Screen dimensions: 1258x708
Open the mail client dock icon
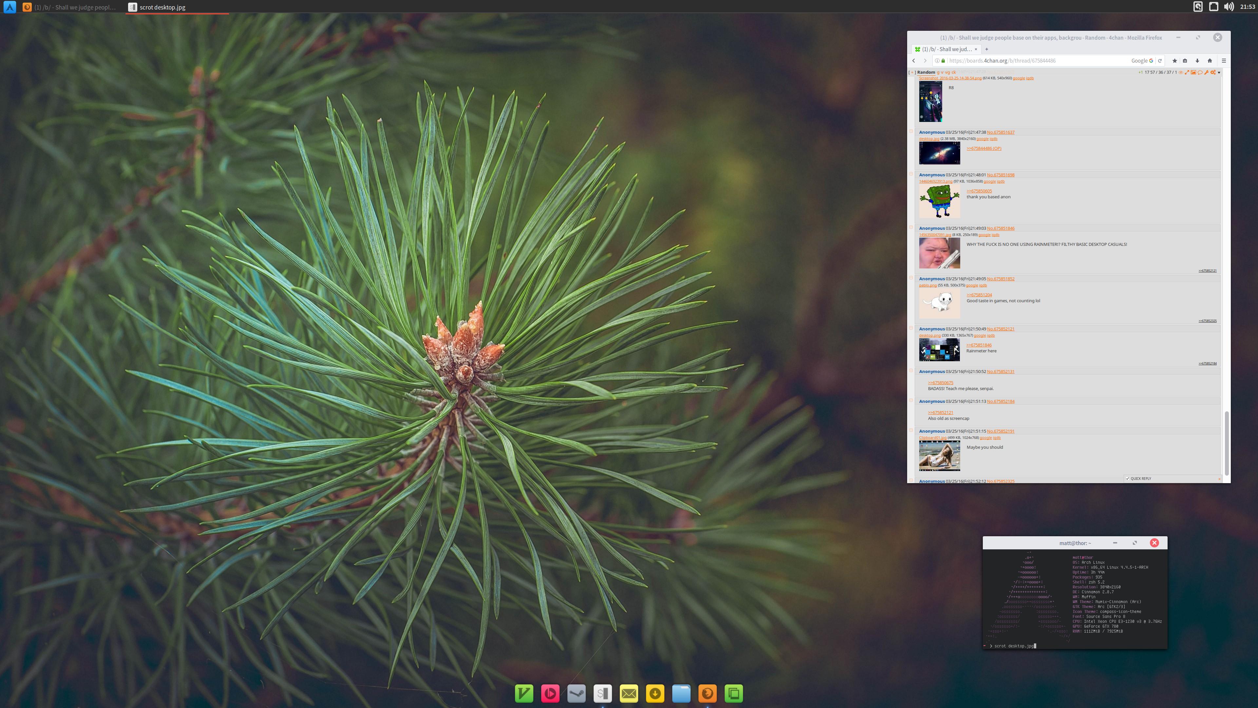click(629, 693)
